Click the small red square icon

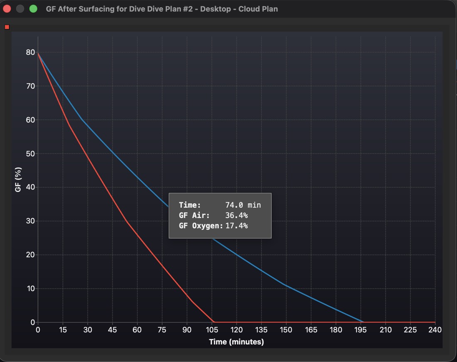point(7,27)
